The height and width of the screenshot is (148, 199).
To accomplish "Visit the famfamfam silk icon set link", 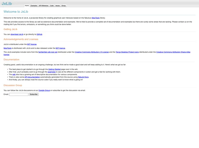I will 48,52.
